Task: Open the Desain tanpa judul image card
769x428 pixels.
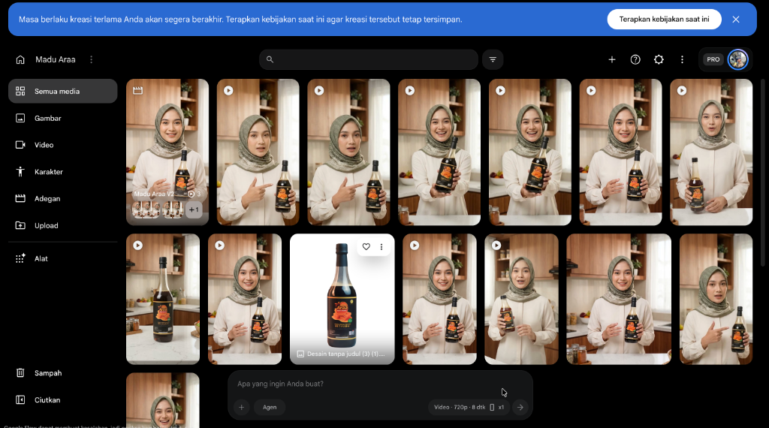Action: (x=342, y=299)
